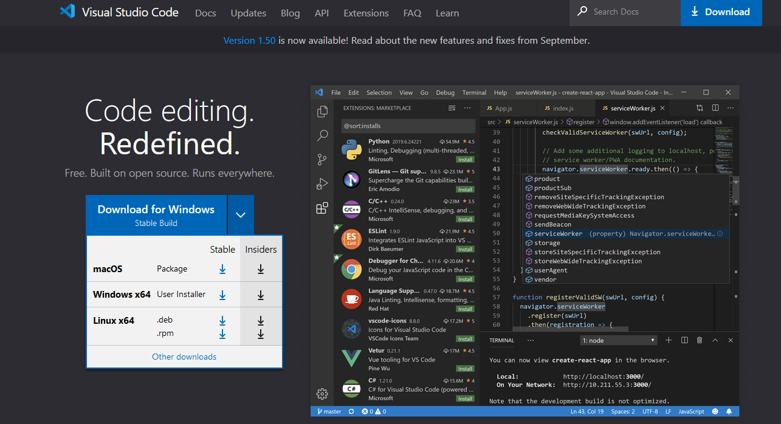This screenshot has height=424, width=781.
Task: Open Selection menu in editor menu bar
Action: [x=379, y=92]
